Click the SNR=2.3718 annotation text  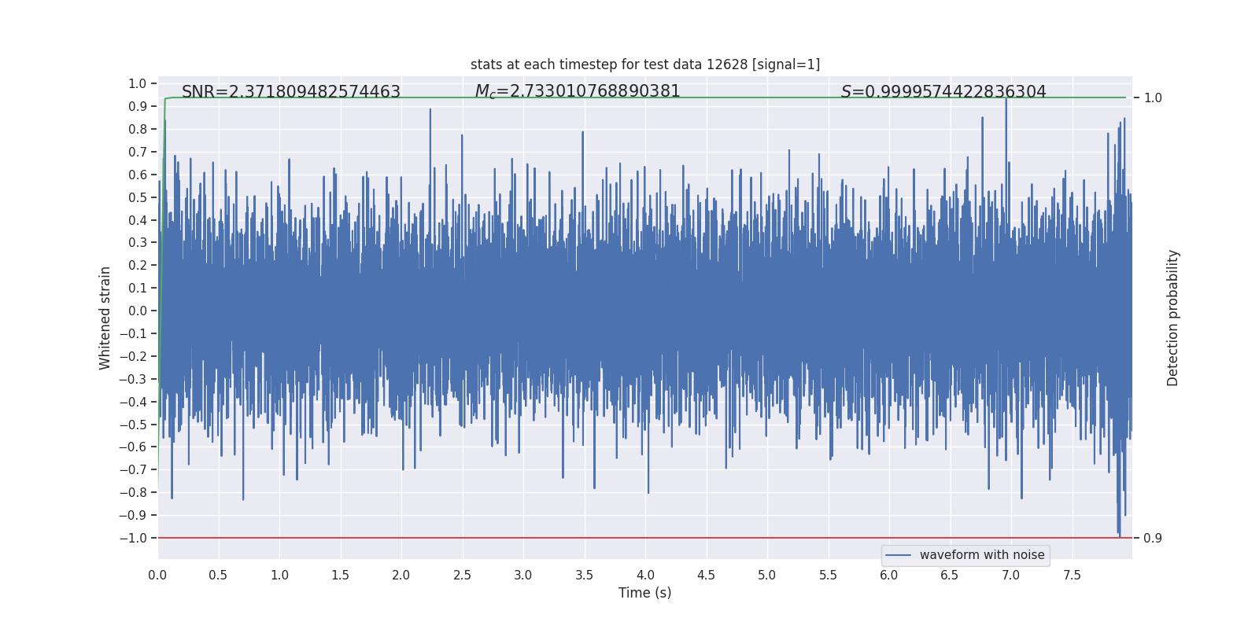tap(291, 92)
